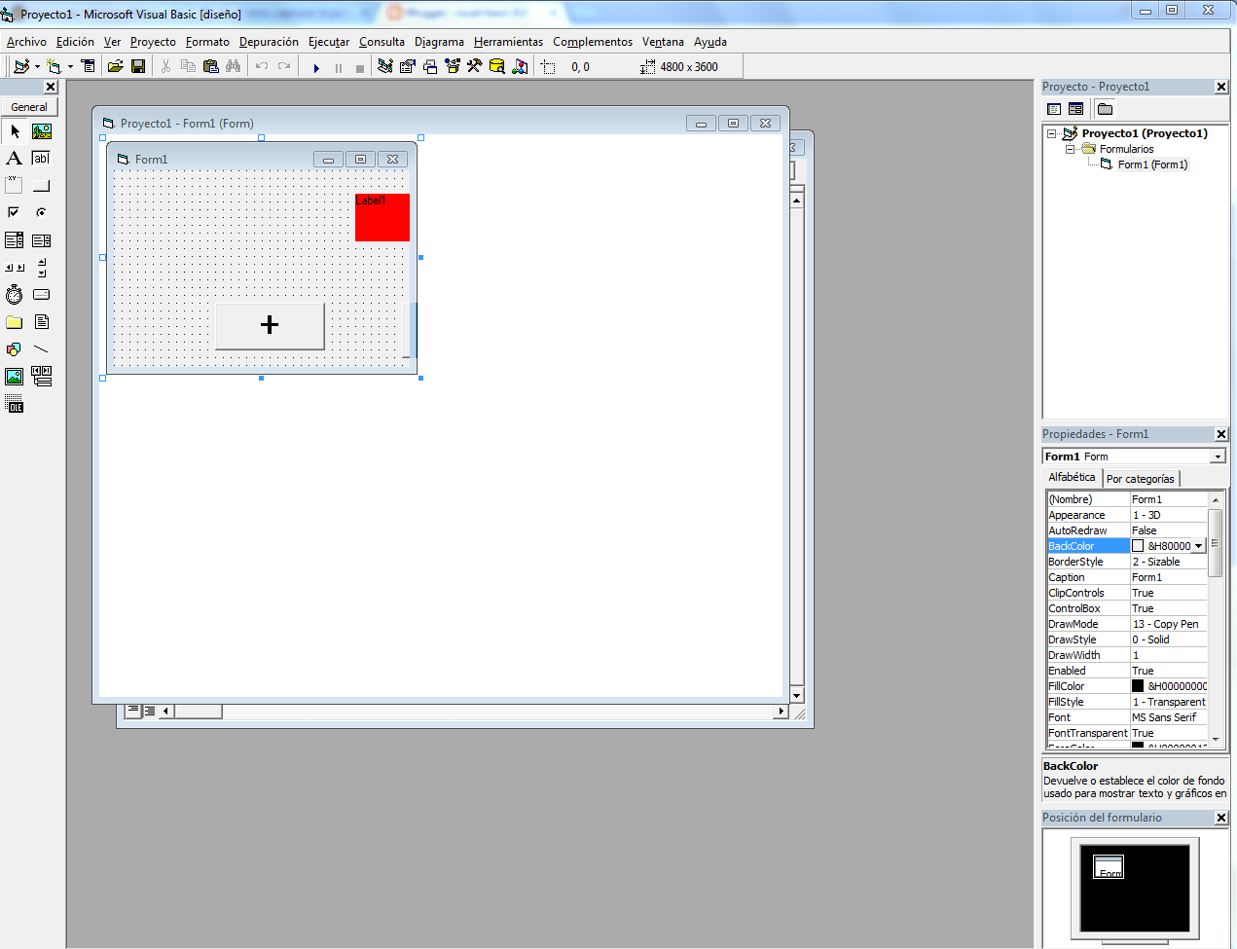Open the Ejecutar menu
The width and height of the screenshot is (1237, 949).
pos(328,42)
